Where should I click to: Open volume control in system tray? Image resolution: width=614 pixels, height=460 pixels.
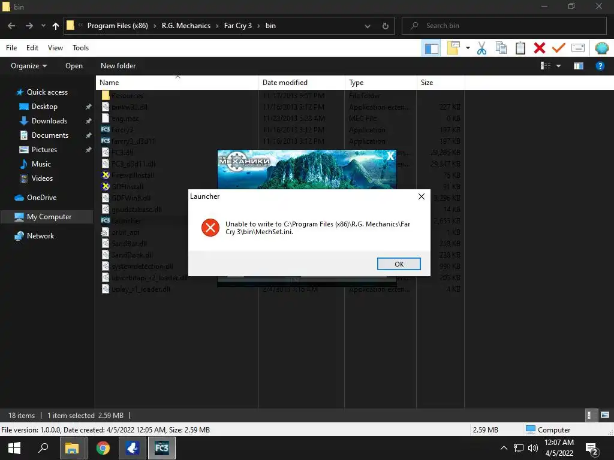point(533,448)
